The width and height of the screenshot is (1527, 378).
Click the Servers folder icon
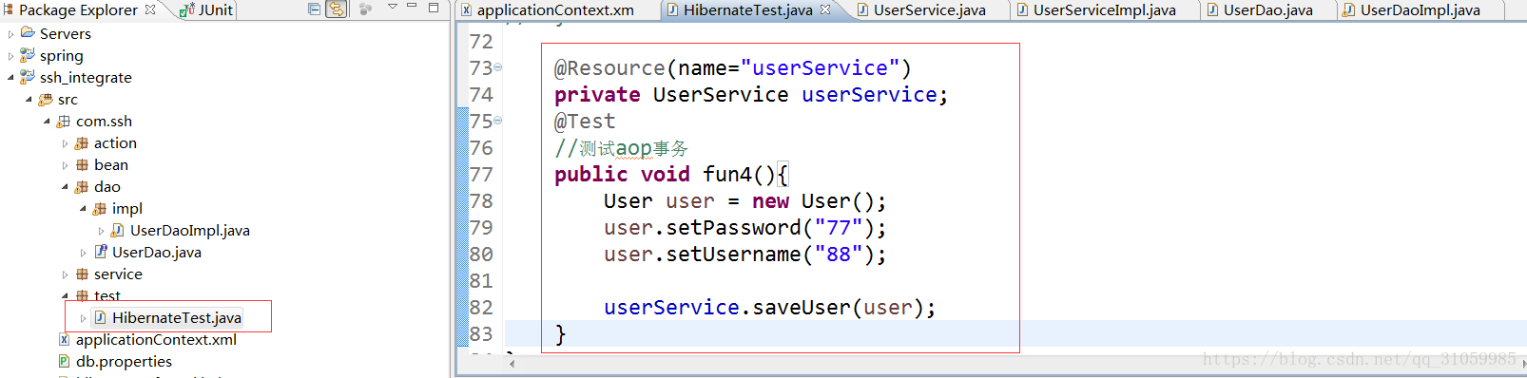tap(28, 33)
